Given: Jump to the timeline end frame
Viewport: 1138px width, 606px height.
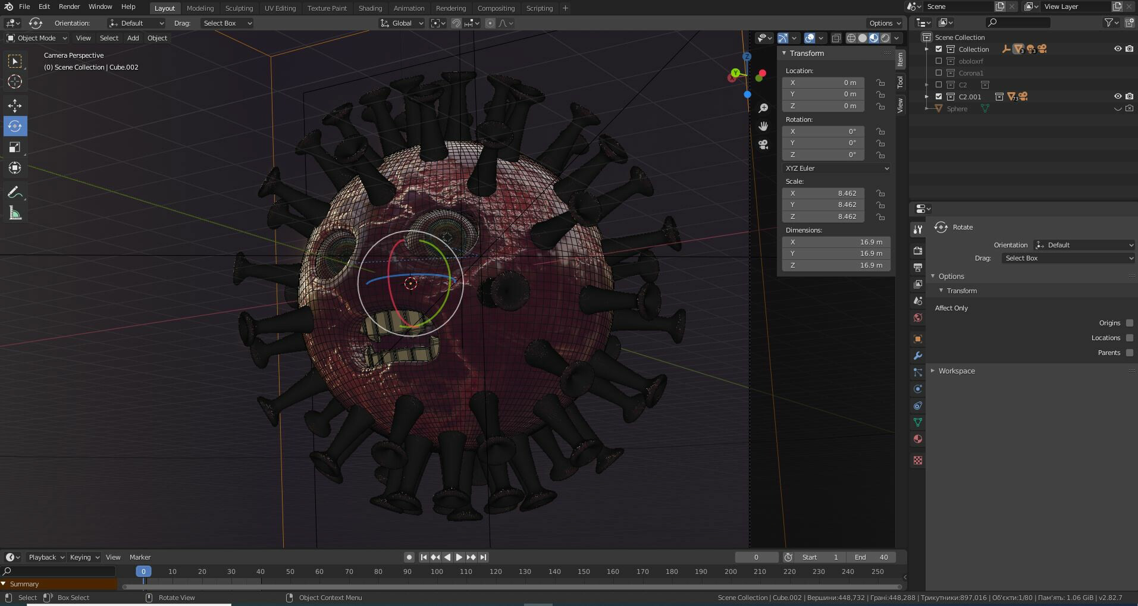Looking at the screenshot, I should tap(484, 557).
